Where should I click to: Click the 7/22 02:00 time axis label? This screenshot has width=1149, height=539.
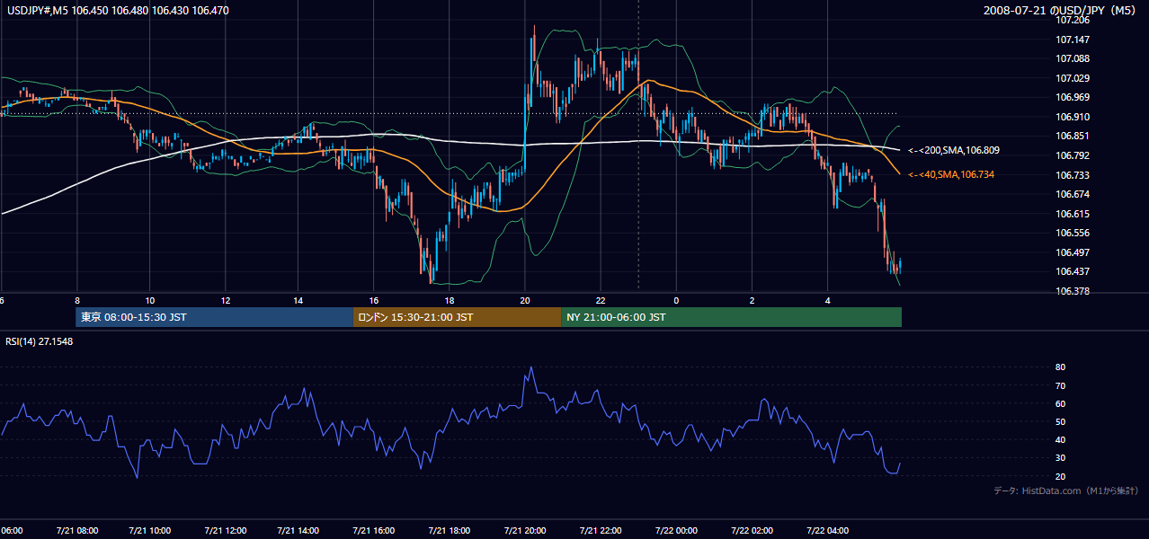[750, 531]
